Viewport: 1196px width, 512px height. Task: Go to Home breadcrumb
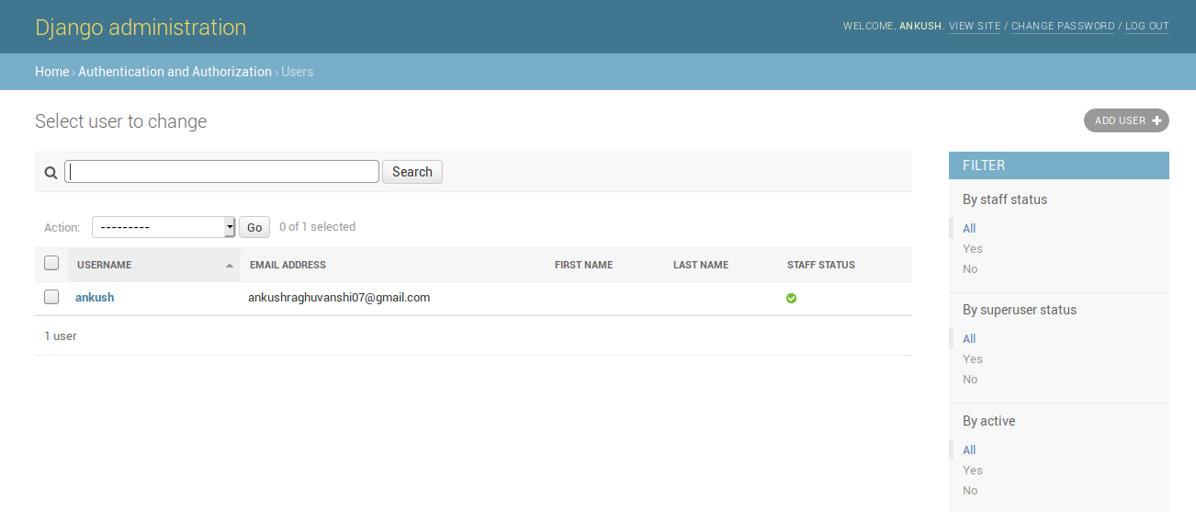coord(51,72)
